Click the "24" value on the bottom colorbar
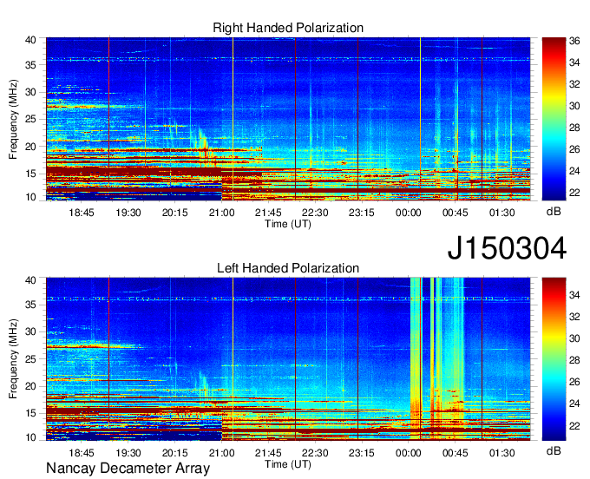 pos(574,404)
